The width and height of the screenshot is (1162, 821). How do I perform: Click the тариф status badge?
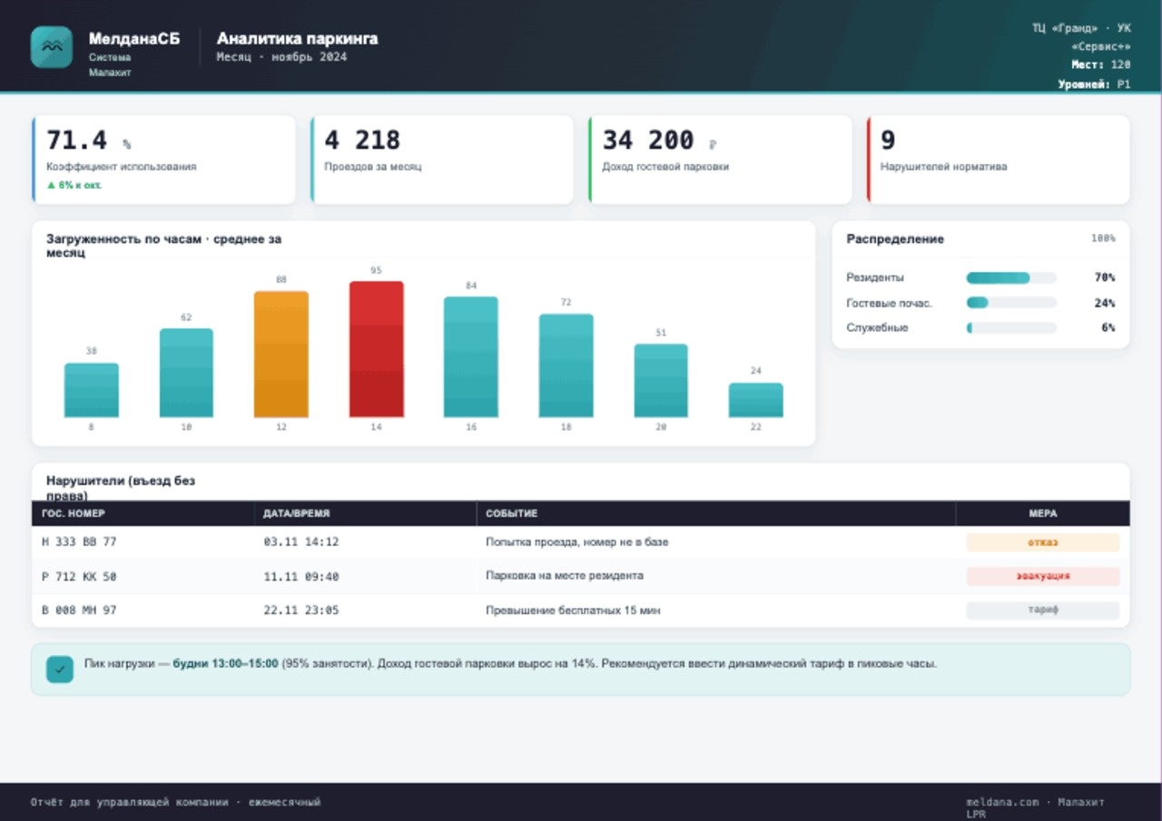tap(1042, 611)
